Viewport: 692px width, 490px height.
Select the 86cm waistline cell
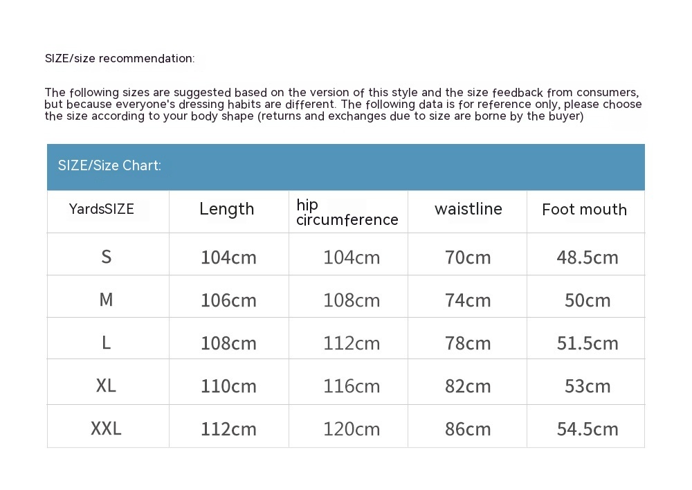tap(468, 429)
